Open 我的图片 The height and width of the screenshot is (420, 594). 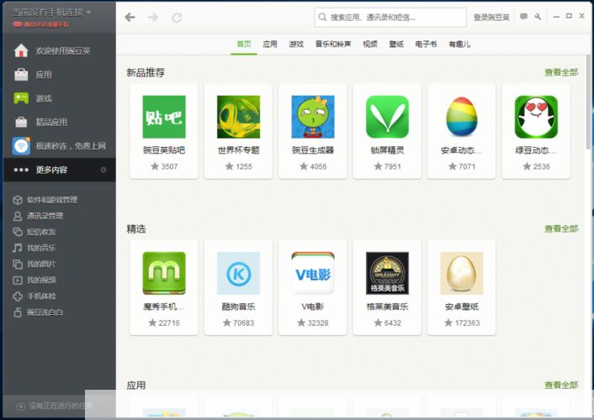[x=34, y=264]
